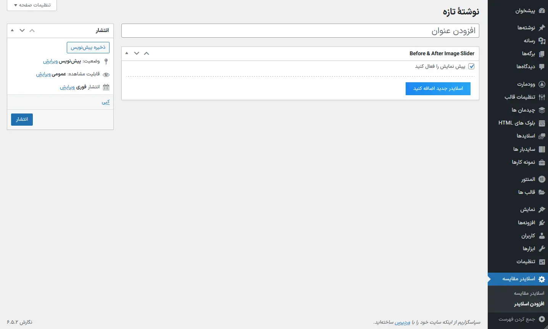Image resolution: width=548 pixels, height=329 pixels.
Task: Click the Dashboard (پیشخوان) gauge icon
Action: 542,11
